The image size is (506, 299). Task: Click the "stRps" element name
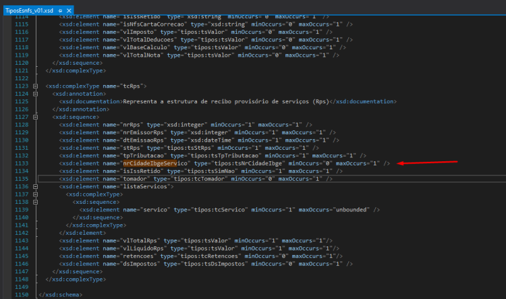pyautogui.click(x=132, y=148)
